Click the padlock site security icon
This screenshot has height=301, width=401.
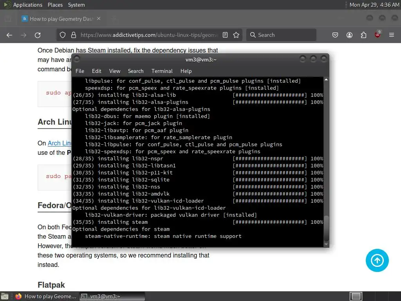74,35
